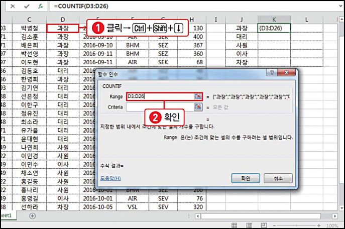Click the Range input field
This screenshot has height=229, width=345.
(x=160, y=96)
